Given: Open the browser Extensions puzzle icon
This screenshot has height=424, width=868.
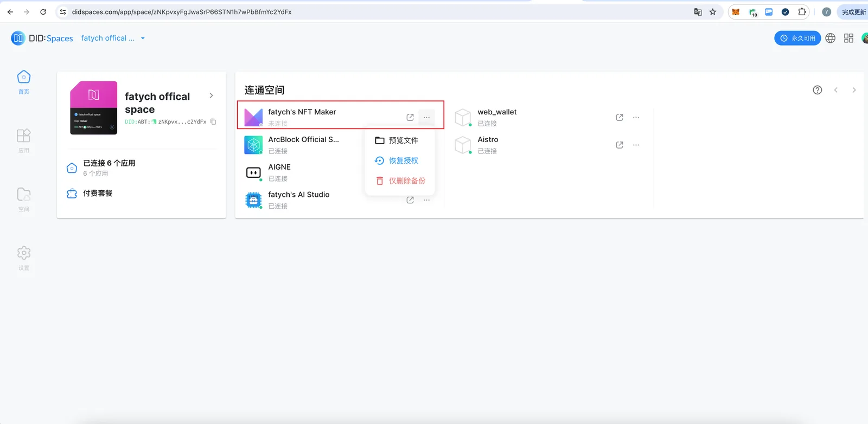Looking at the screenshot, I should 802,12.
